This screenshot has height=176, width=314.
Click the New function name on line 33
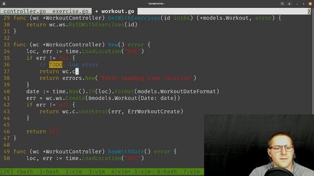[113, 44]
